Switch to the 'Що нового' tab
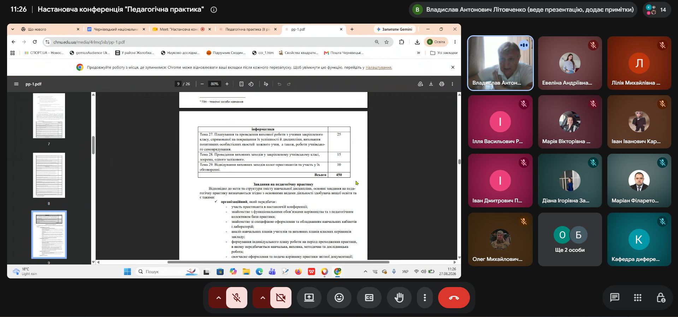This screenshot has width=678, height=317. tap(49, 29)
